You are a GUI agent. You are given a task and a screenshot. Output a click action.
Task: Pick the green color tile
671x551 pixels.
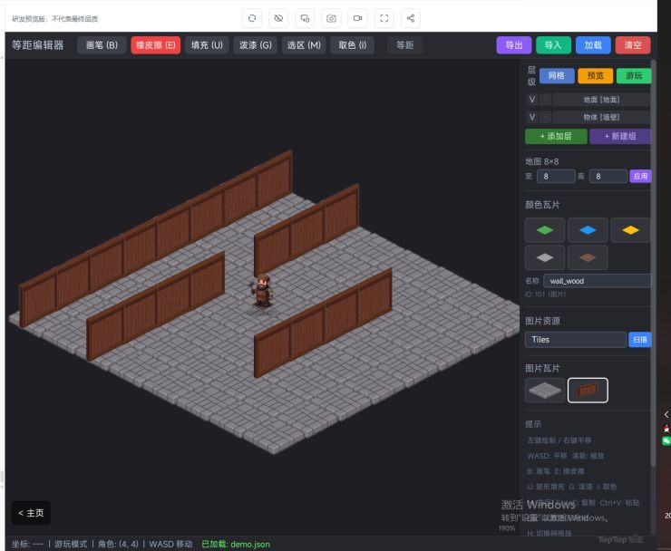click(x=545, y=230)
